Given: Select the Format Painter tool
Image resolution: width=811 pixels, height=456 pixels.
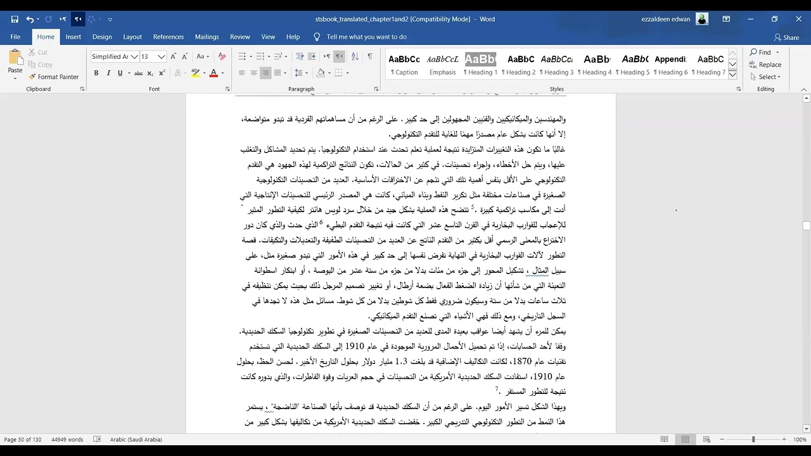Looking at the screenshot, I should coord(54,77).
